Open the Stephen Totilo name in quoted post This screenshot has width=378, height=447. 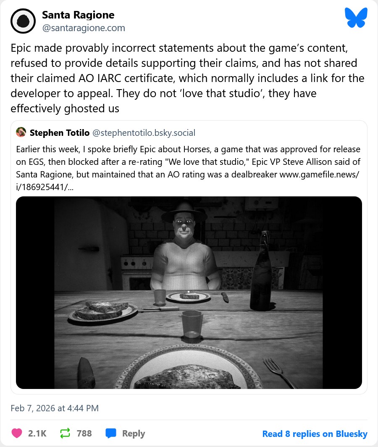(60, 133)
